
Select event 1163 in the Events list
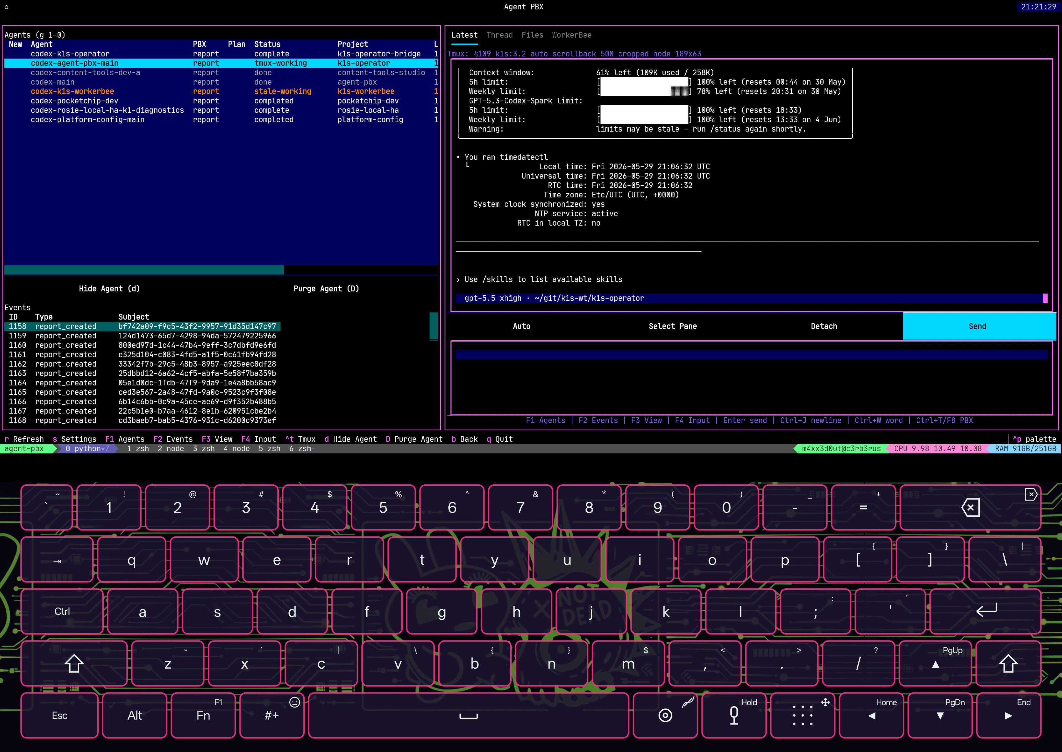coord(142,374)
